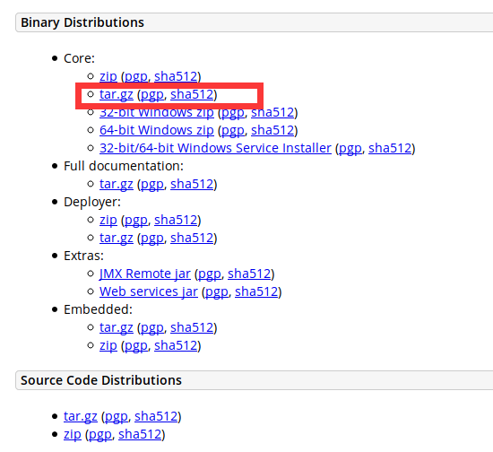Download the 32-bit/64-bit Windows Service Installer
The width and height of the screenshot is (493, 452).
[x=215, y=148]
